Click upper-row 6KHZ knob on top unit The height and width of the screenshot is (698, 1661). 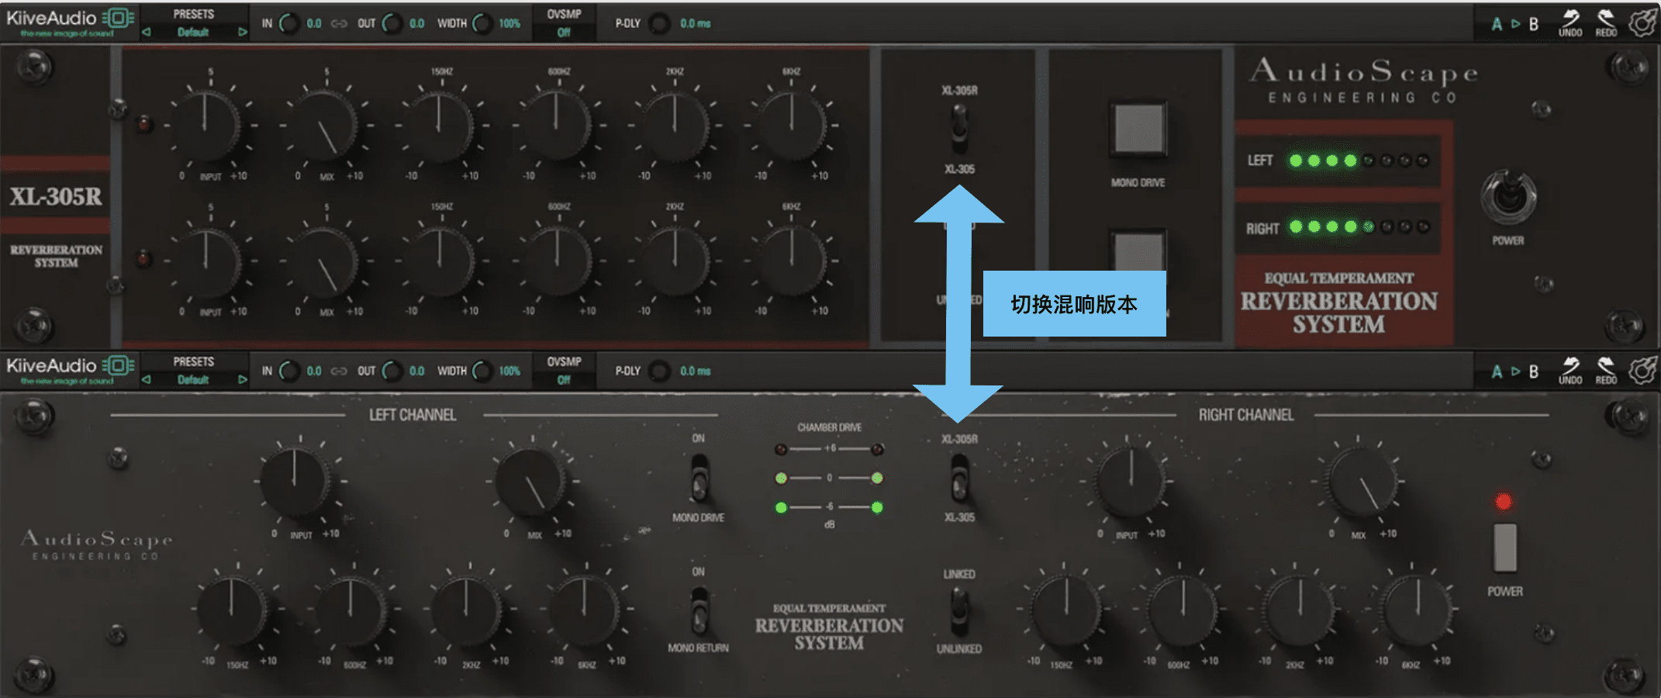pos(791,125)
